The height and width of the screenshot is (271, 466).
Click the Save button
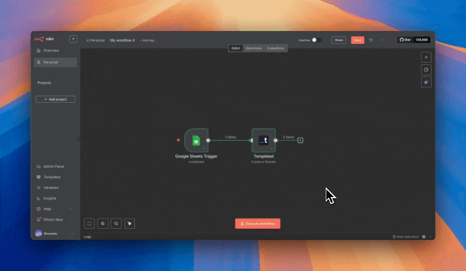357,40
